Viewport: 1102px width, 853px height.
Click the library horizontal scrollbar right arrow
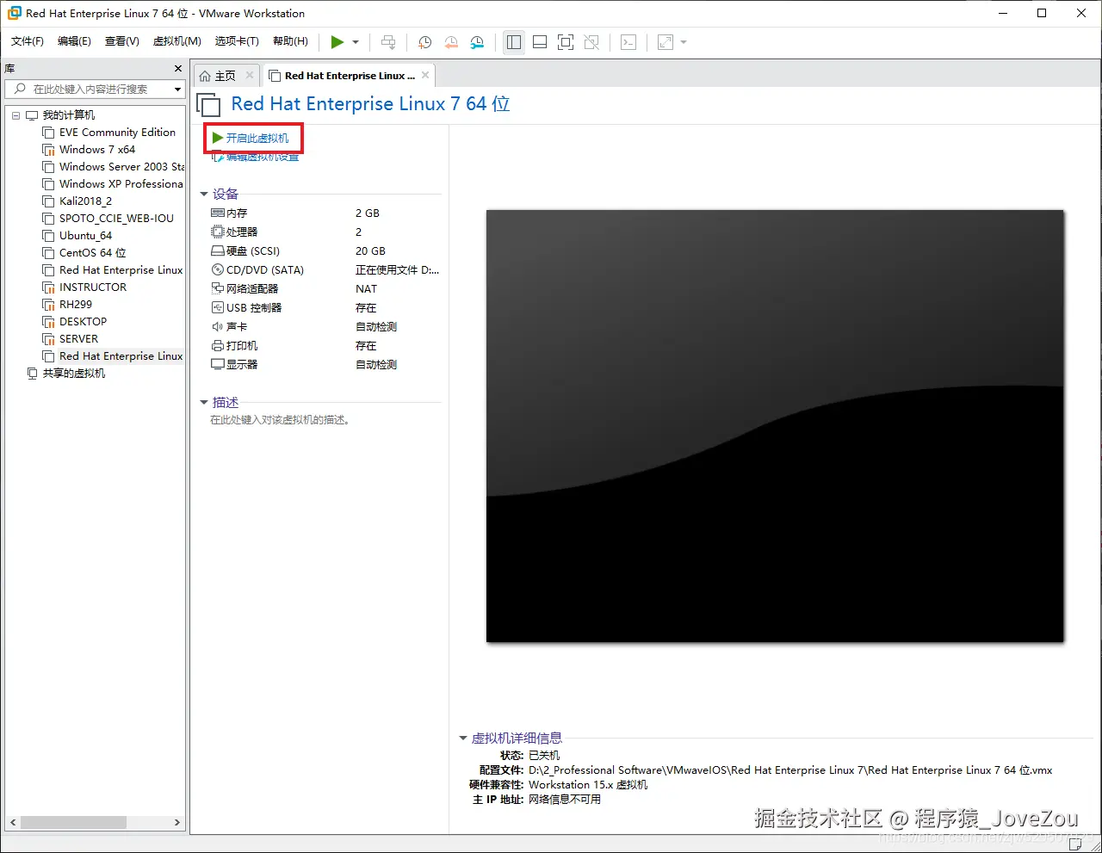click(x=177, y=823)
